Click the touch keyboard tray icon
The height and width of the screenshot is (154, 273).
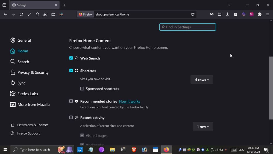pos(234,150)
